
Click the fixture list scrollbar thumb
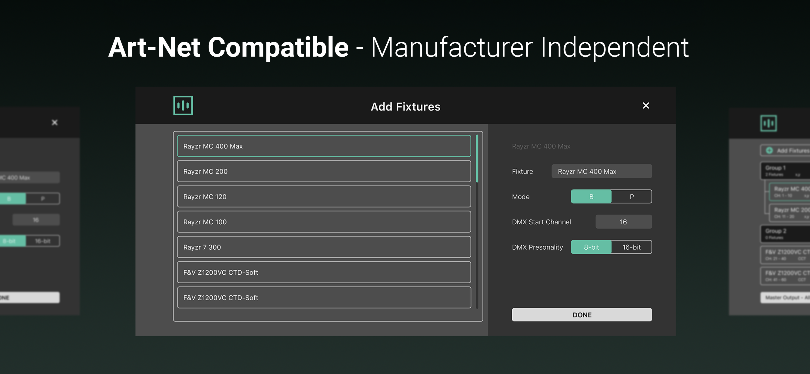coord(477,159)
